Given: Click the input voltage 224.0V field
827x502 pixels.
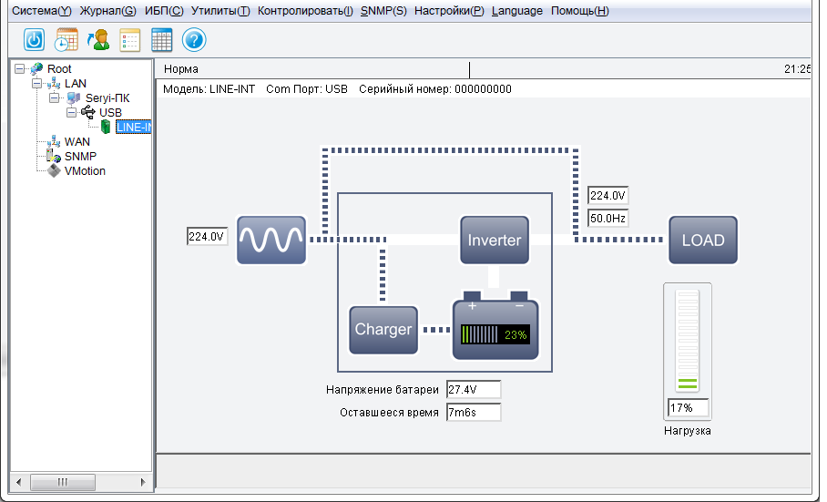Looking at the screenshot, I should (x=207, y=236).
